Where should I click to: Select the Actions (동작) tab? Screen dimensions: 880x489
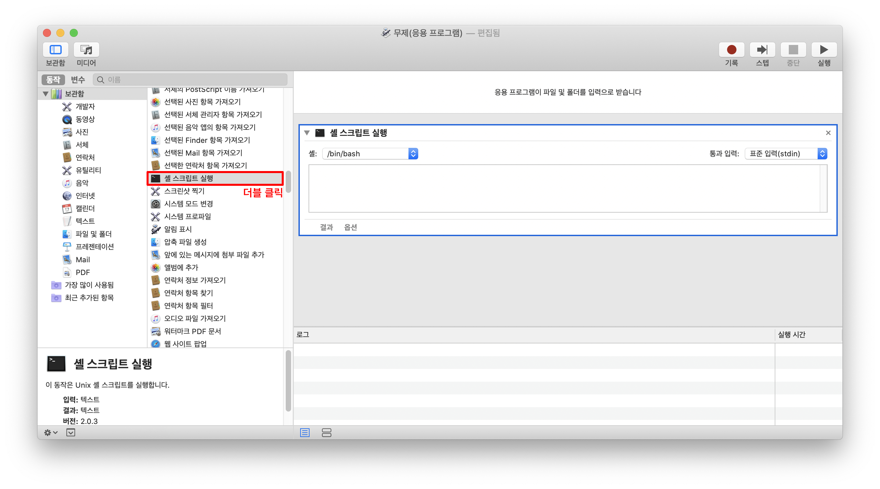(53, 79)
